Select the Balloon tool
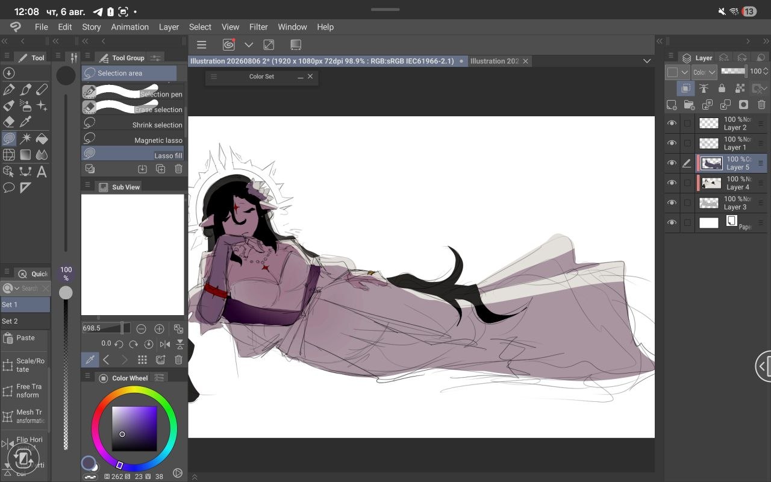 (x=8, y=188)
